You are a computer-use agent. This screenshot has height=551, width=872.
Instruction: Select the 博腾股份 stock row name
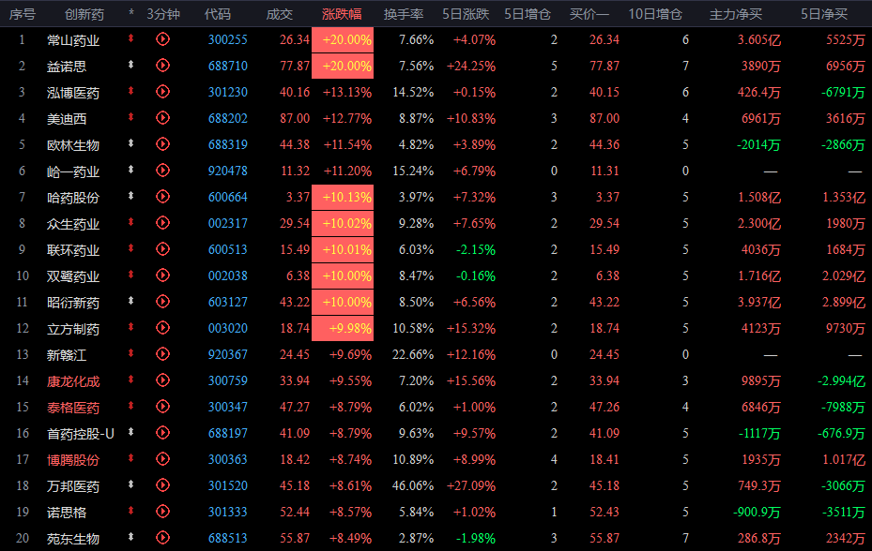click(x=73, y=460)
